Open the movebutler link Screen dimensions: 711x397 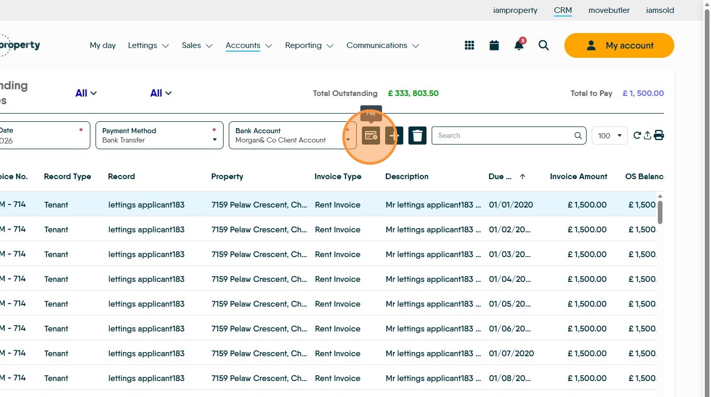(x=609, y=10)
